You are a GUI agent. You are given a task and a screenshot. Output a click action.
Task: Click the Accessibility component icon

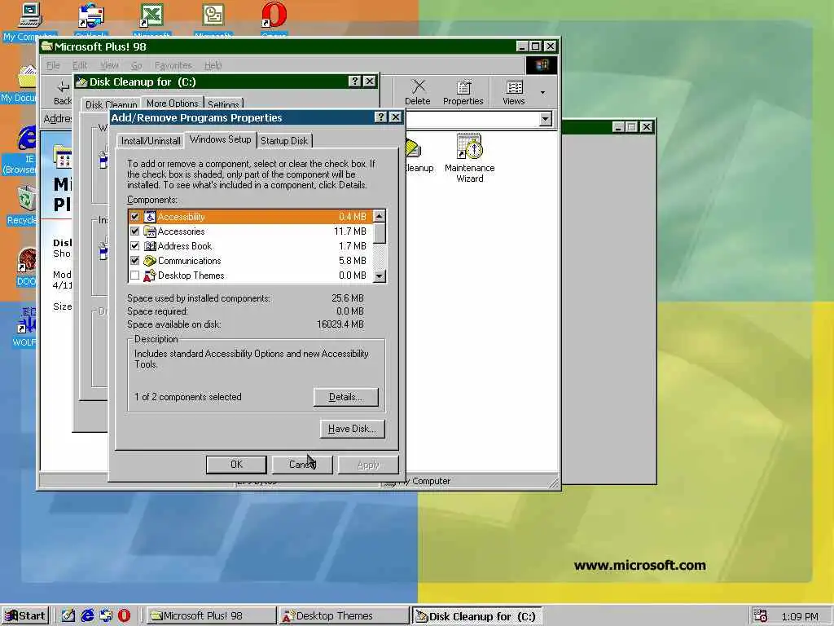[150, 217]
